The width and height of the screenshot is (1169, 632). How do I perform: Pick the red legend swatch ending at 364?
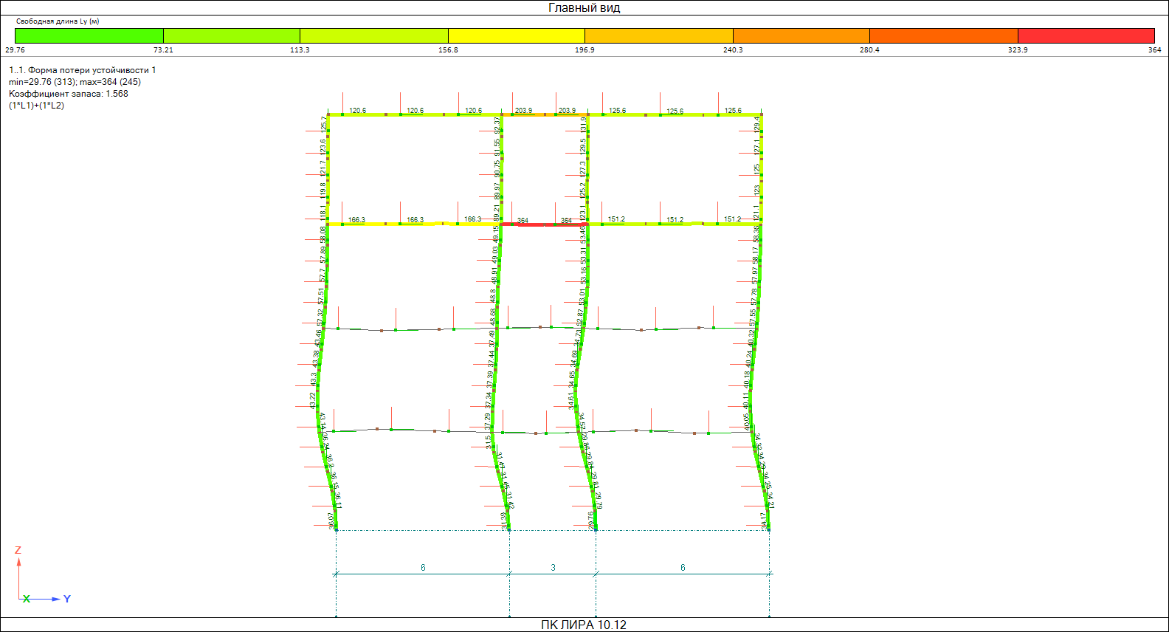coord(1086,35)
